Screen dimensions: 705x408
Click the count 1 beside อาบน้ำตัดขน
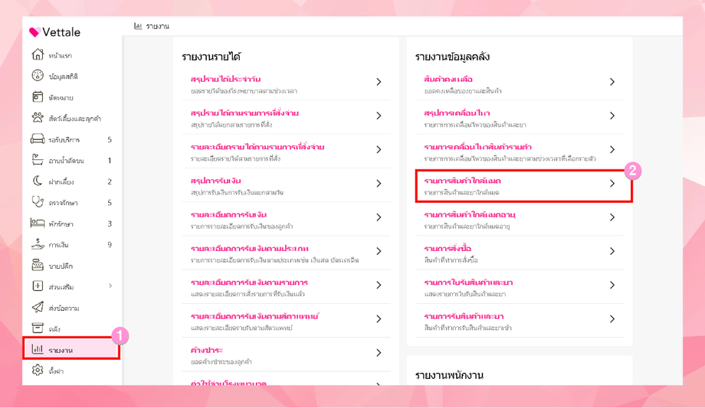coord(110,160)
